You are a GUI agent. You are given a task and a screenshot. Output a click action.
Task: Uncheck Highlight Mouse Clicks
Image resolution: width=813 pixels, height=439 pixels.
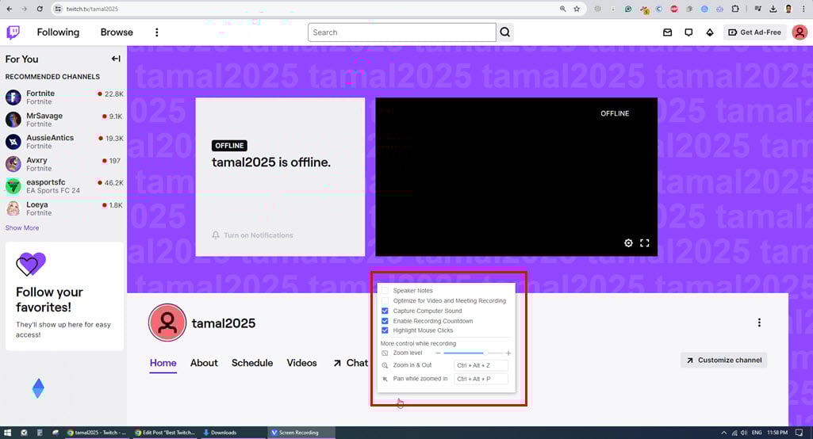(385, 330)
